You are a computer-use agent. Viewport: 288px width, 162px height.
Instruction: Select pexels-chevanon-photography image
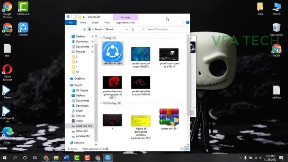coord(112,87)
